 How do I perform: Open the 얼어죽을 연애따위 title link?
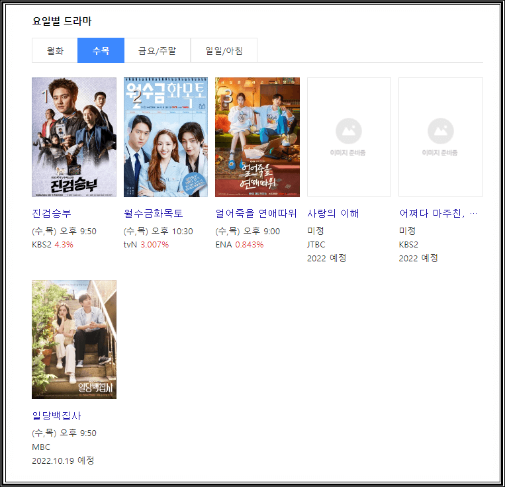click(255, 213)
